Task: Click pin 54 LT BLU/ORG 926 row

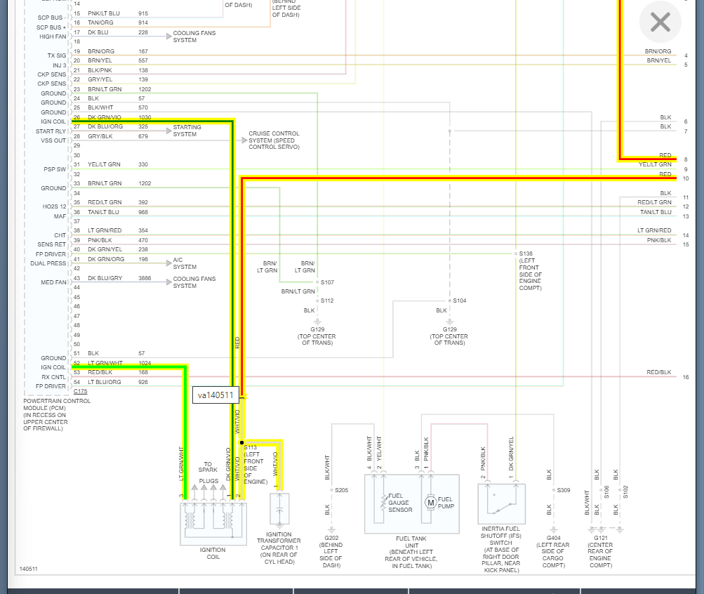Action: click(x=111, y=382)
